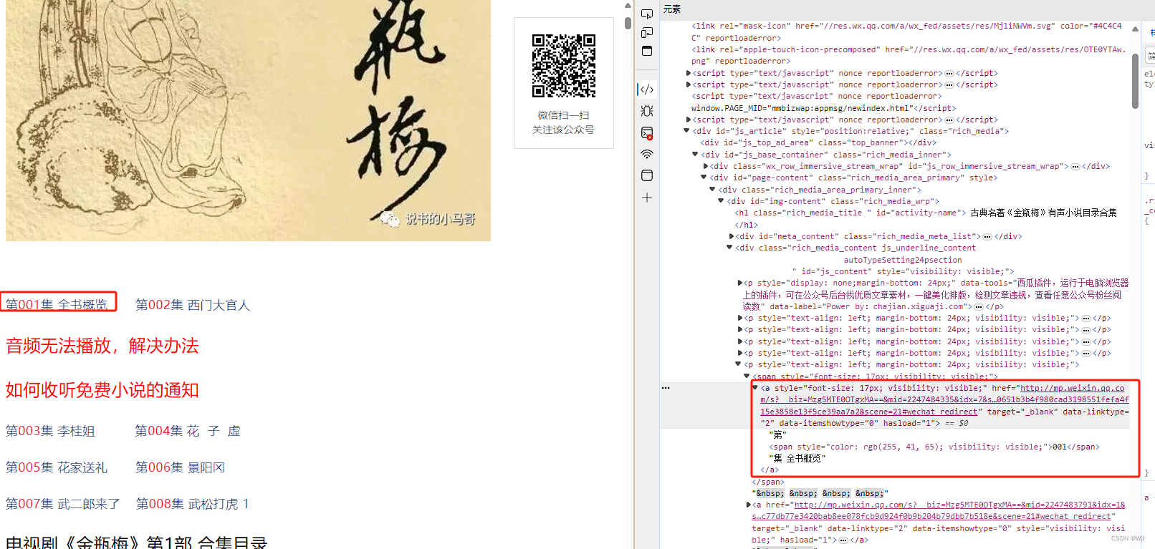Open link 音频无法播放，解决办法
Viewport: 1155px width, 549px height.
point(102,346)
